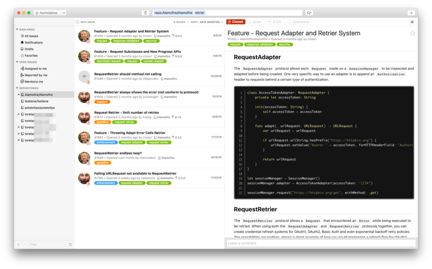Click the reload button beside the search field
The height and width of the screenshot is (269, 432).
click(x=145, y=13)
